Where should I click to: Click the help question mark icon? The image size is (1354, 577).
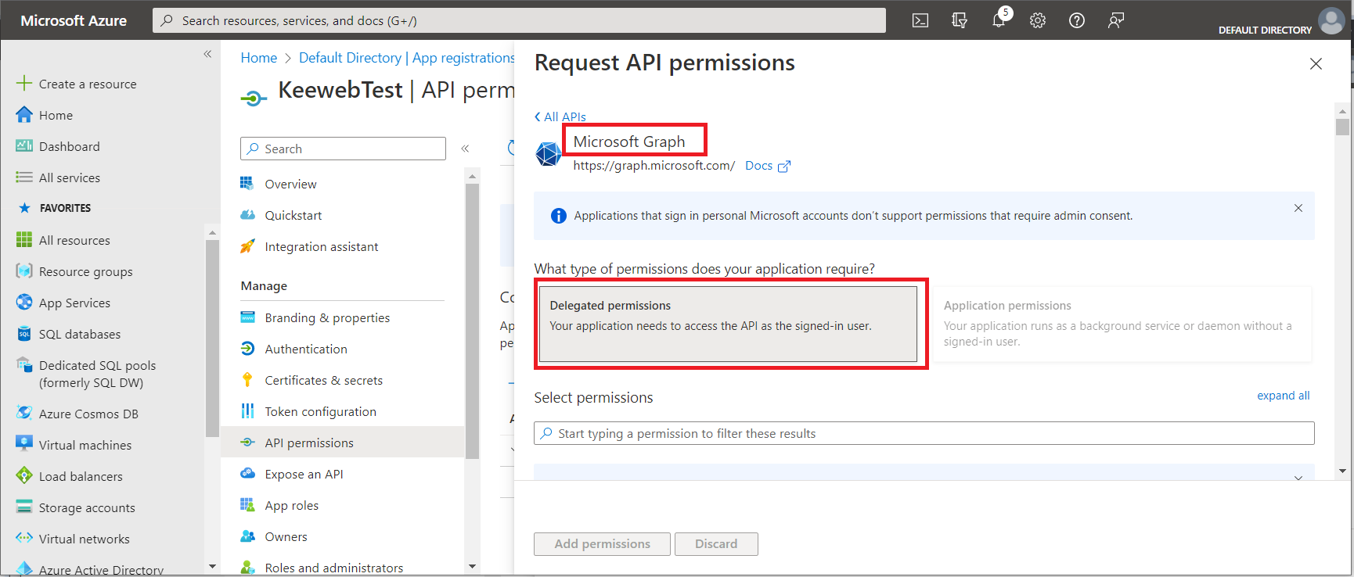(1077, 20)
